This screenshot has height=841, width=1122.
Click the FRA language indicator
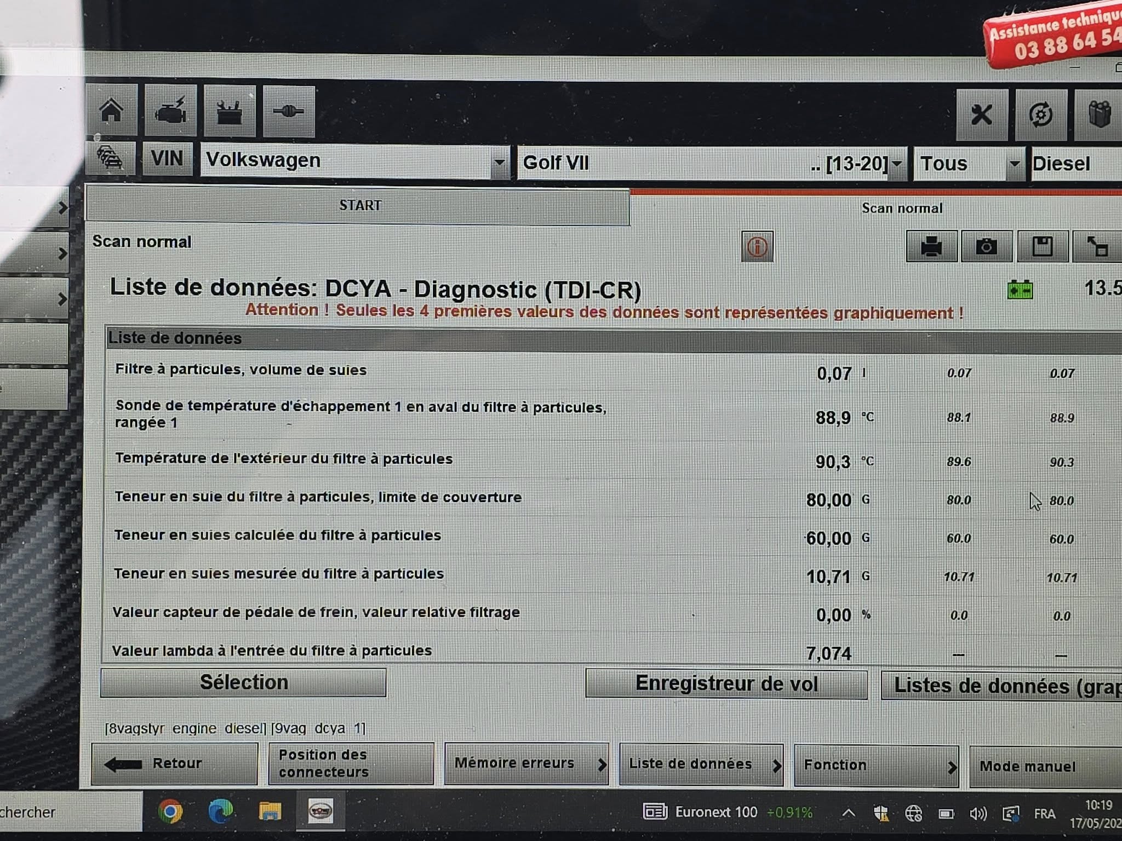tap(1044, 814)
